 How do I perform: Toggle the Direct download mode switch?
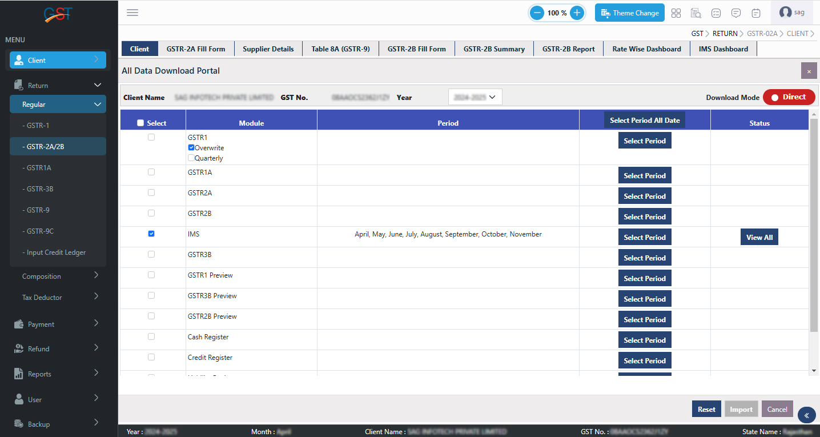(x=789, y=97)
